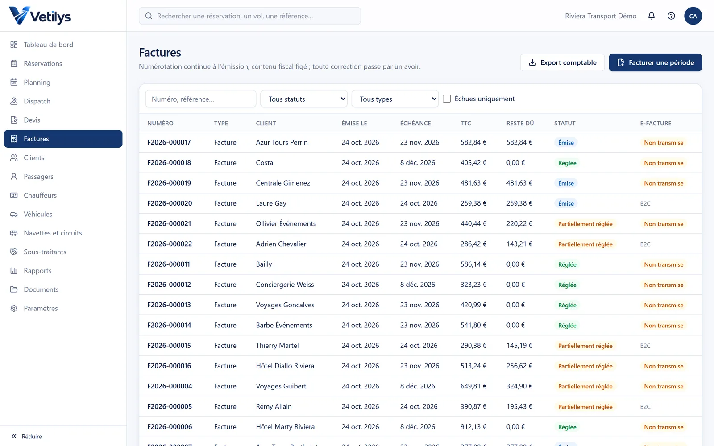This screenshot has height=446, width=714.
Task: Focus the global search field
Action: coord(250,16)
